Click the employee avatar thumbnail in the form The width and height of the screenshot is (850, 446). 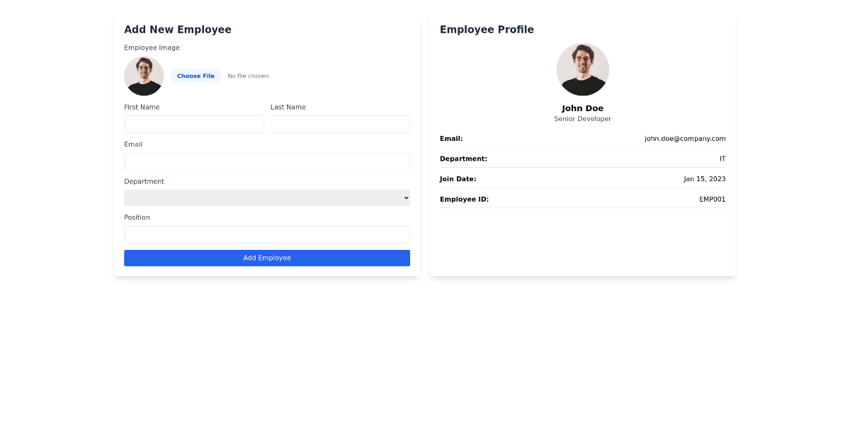click(x=144, y=76)
